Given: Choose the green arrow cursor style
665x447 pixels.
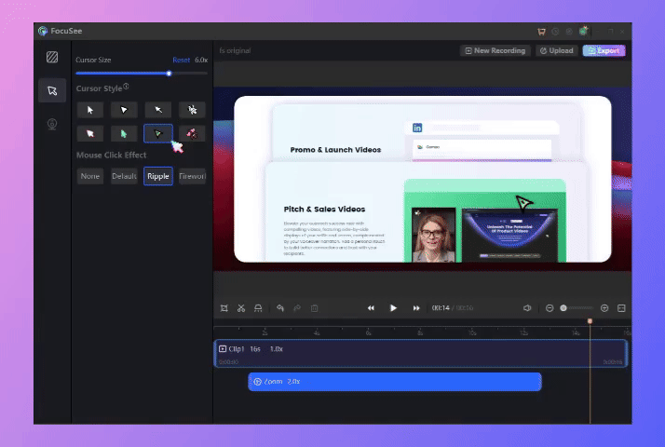Looking at the screenshot, I should click(x=124, y=133).
